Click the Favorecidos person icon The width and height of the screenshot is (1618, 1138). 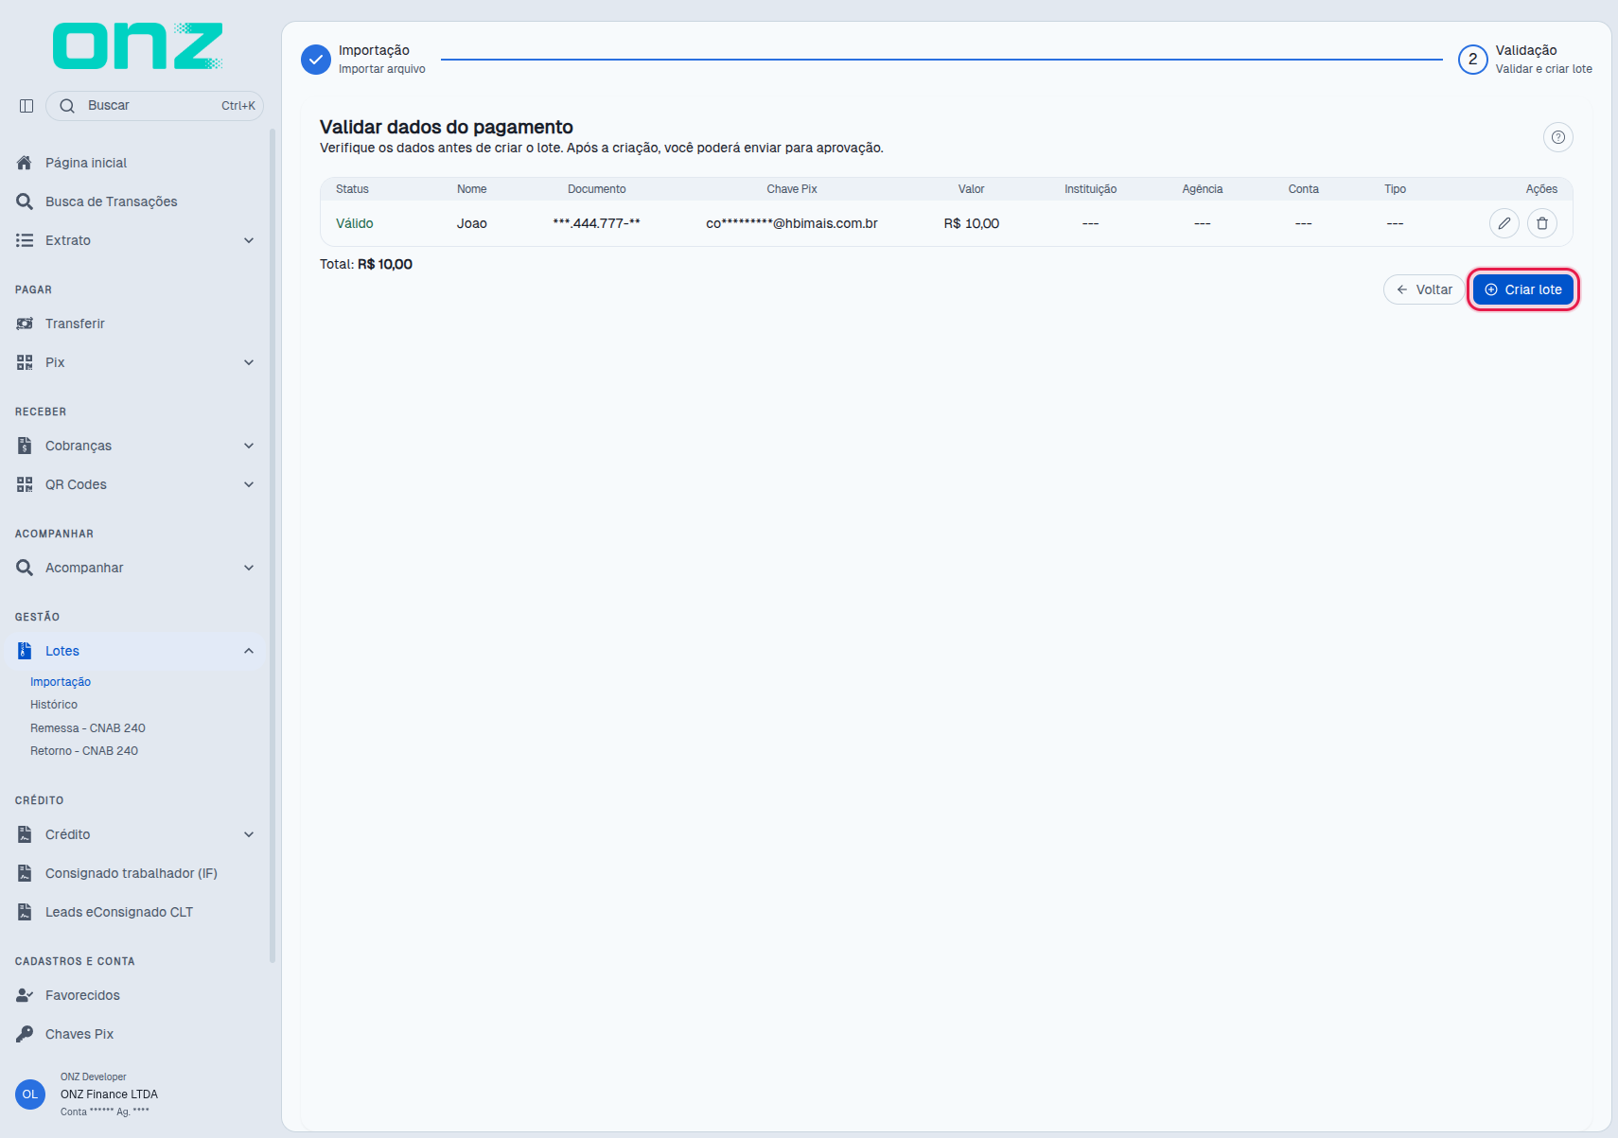click(x=25, y=995)
